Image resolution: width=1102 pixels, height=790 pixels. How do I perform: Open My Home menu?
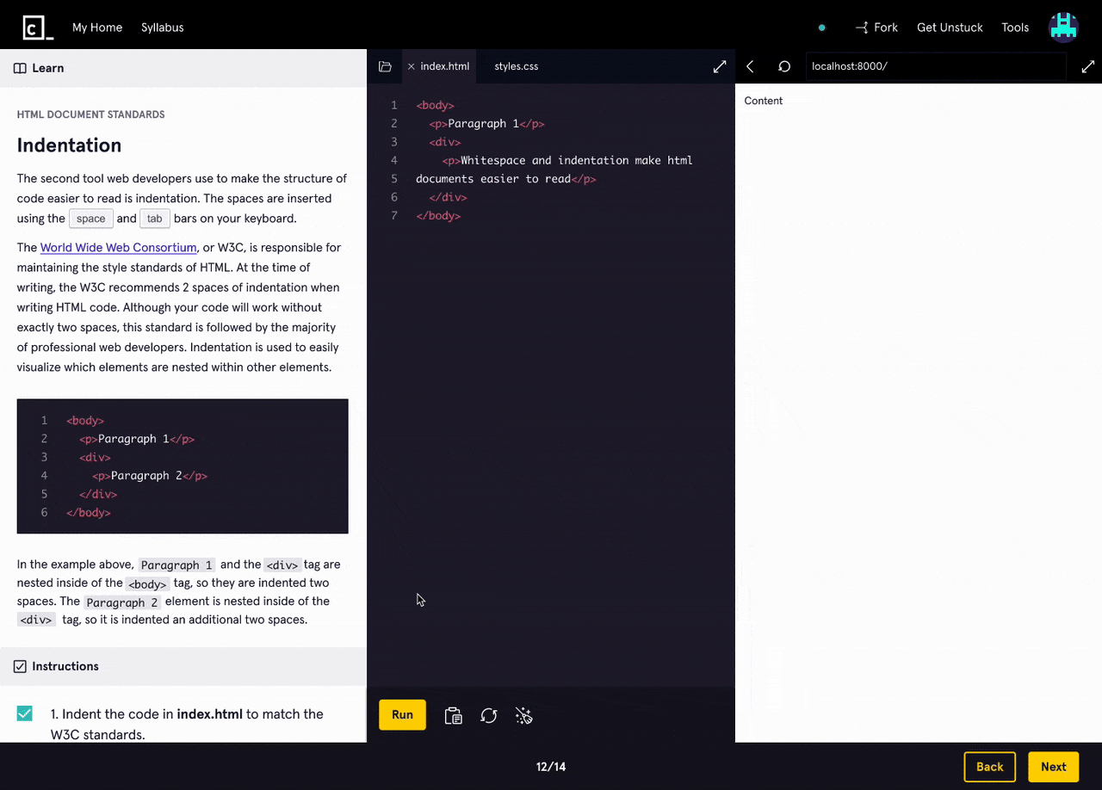[97, 28]
